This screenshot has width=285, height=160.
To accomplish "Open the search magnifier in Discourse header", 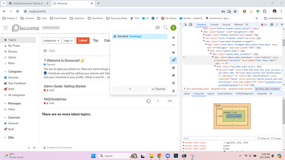I will coord(165,28).
